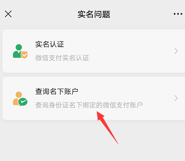The image size is (185, 161).
Task: Close the 实名问题 page with the X
Action: (x=8, y=14)
